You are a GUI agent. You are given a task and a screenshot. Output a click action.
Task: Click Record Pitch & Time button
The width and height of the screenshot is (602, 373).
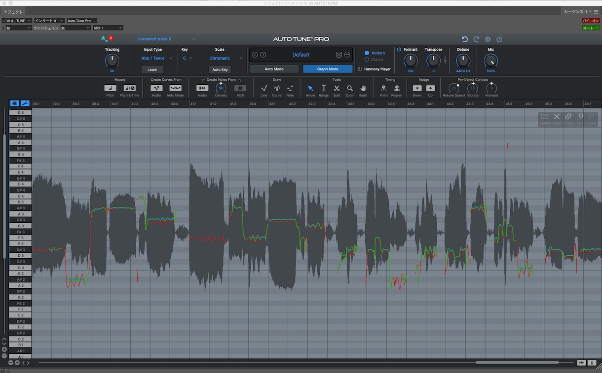(130, 88)
